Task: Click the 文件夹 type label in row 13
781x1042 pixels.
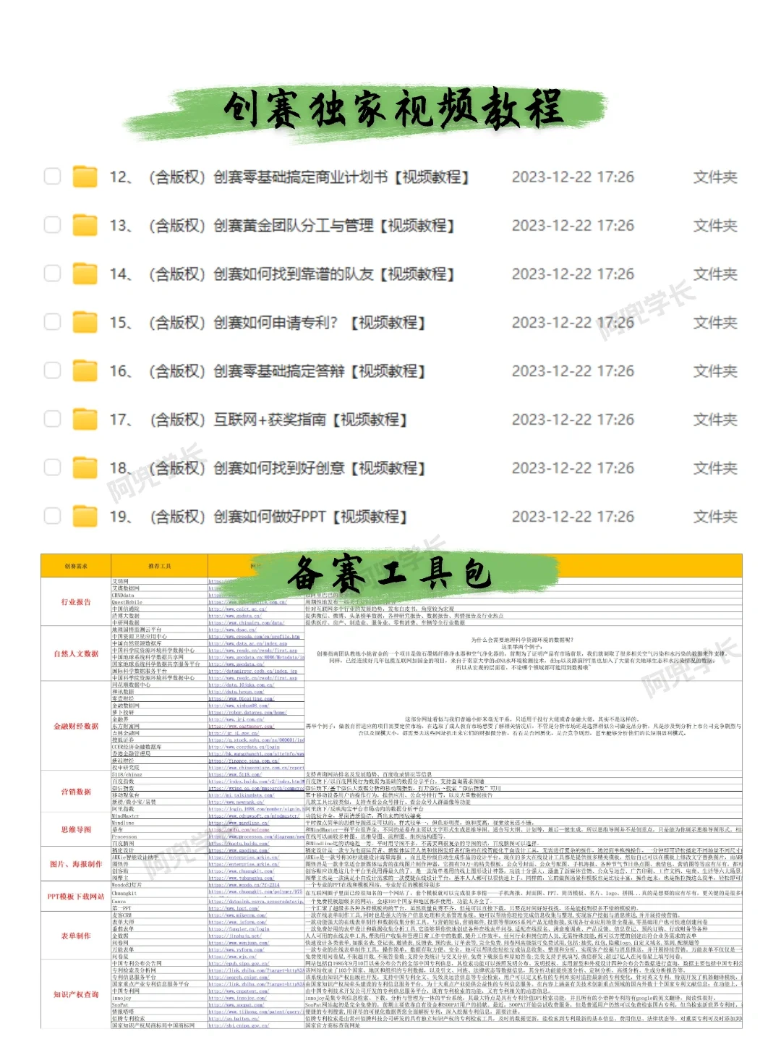Action: click(715, 226)
